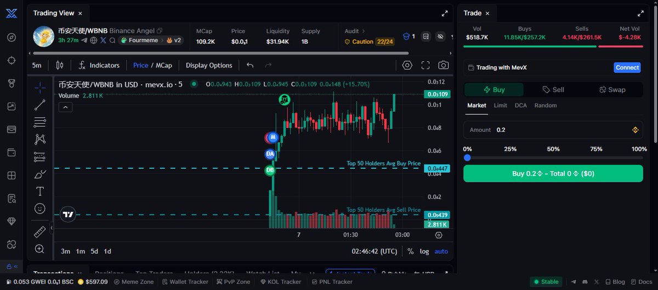Viewport: 658px width, 290px height.
Task: Set the amount percentage slider handle
Action: pyautogui.click(x=467, y=158)
